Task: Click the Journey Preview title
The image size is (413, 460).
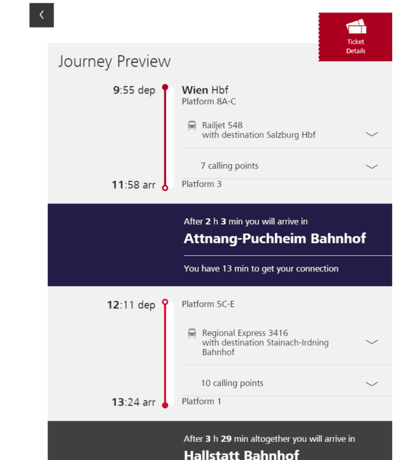Action: pyautogui.click(x=115, y=62)
